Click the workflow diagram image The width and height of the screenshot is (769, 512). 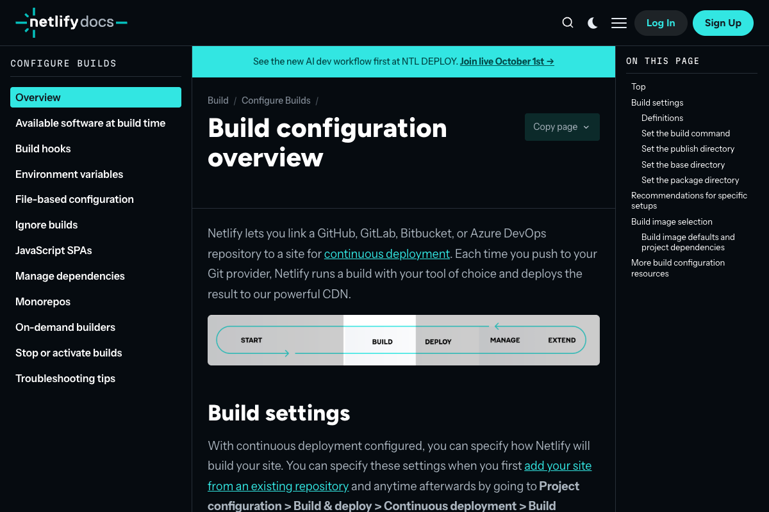tap(404, 340)
